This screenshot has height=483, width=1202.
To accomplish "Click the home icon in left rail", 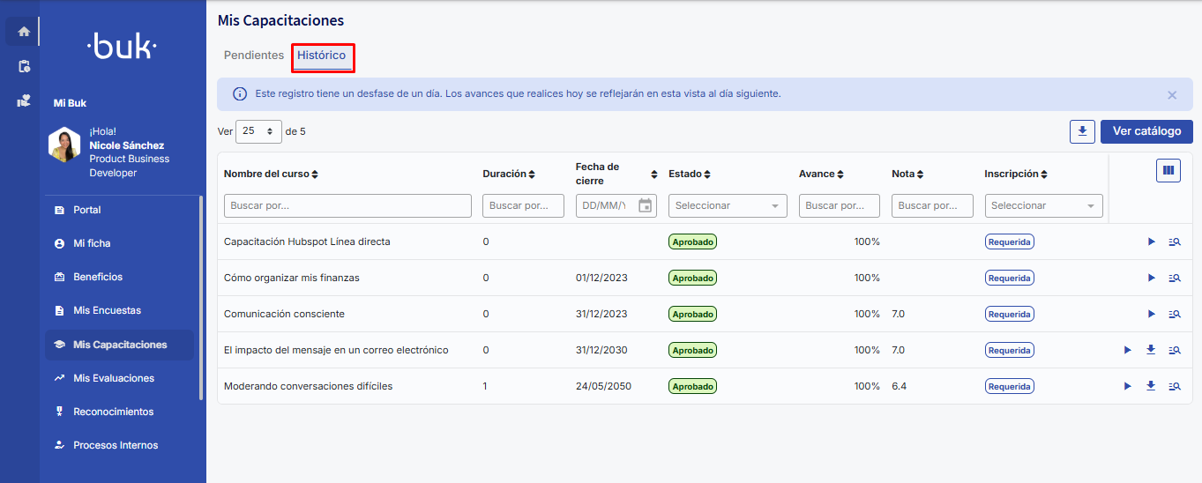I will [x=24, y=32].
